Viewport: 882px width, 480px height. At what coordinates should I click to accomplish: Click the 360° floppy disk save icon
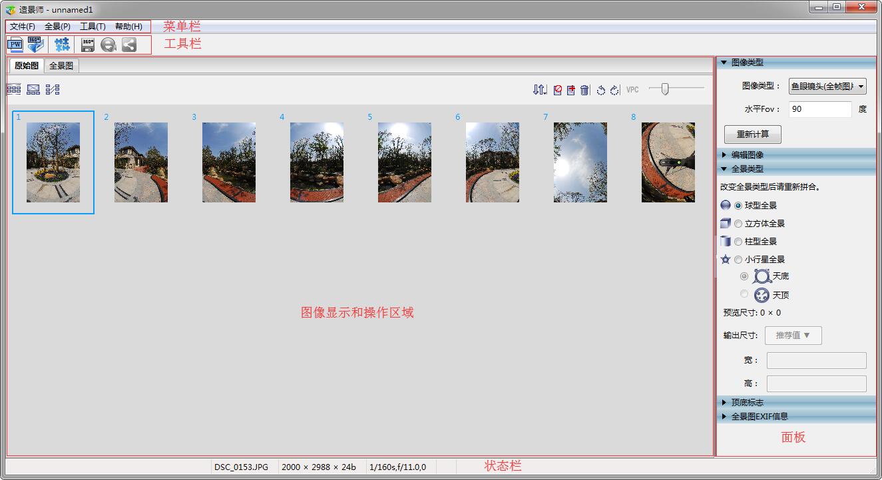[87, 45]
